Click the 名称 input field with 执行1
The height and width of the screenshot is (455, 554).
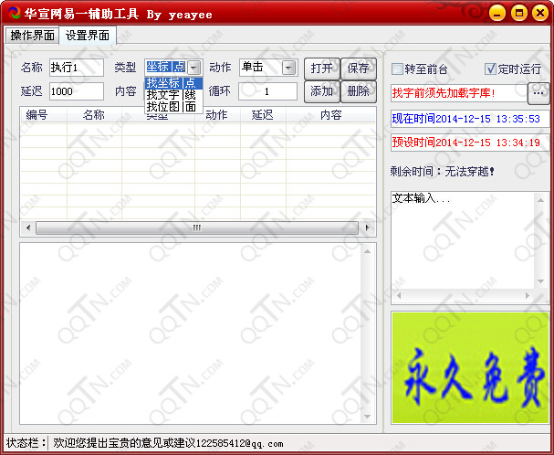click(76, 68)
